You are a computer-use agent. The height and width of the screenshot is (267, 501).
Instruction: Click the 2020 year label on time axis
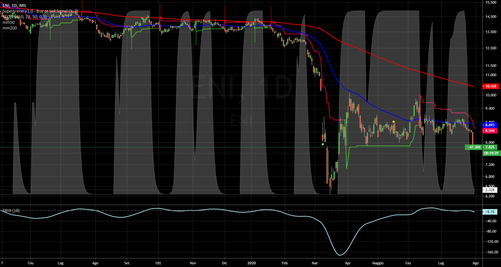[252, 263]
